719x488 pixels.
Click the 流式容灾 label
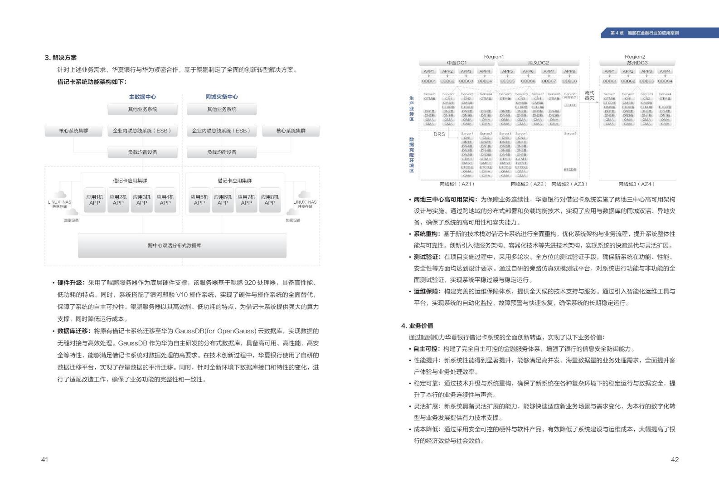[589, 95]
